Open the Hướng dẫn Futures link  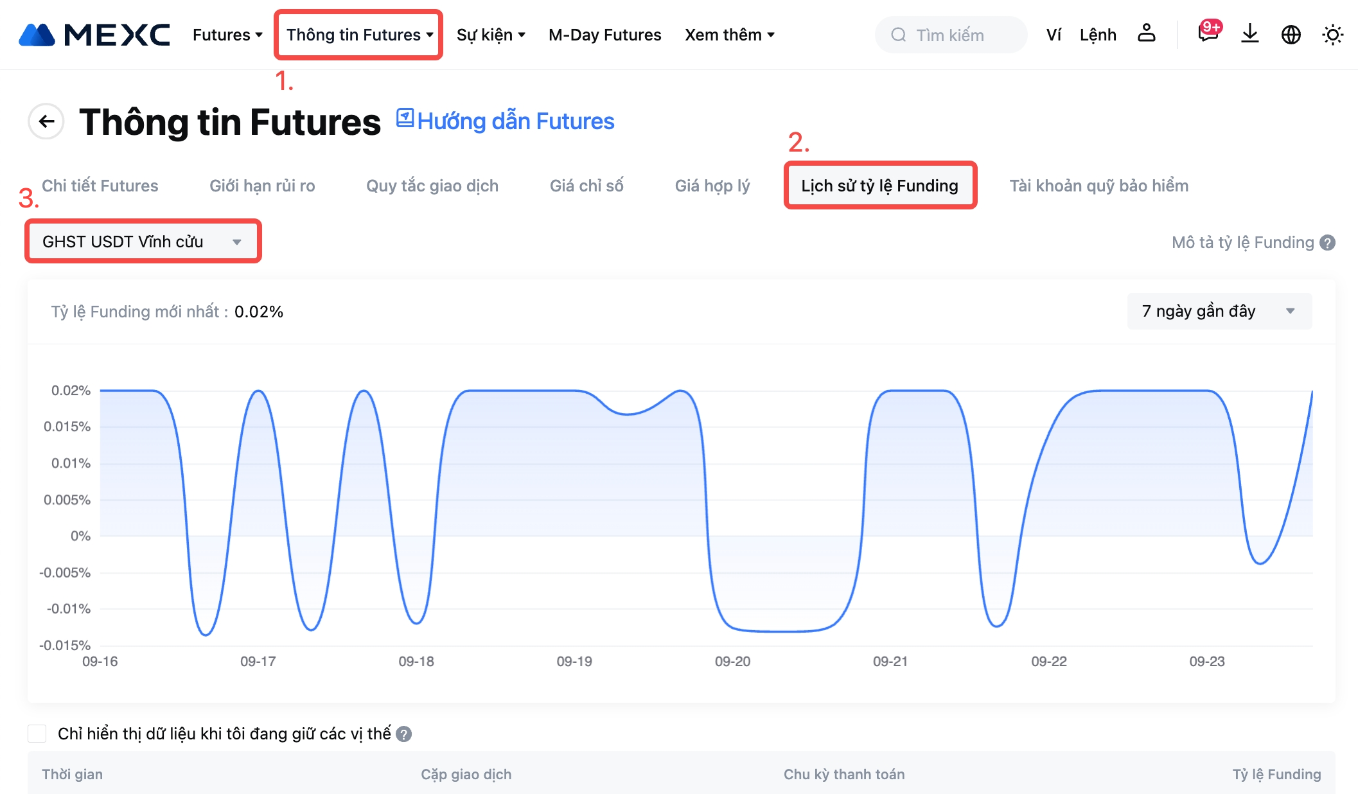pos(506,121)
